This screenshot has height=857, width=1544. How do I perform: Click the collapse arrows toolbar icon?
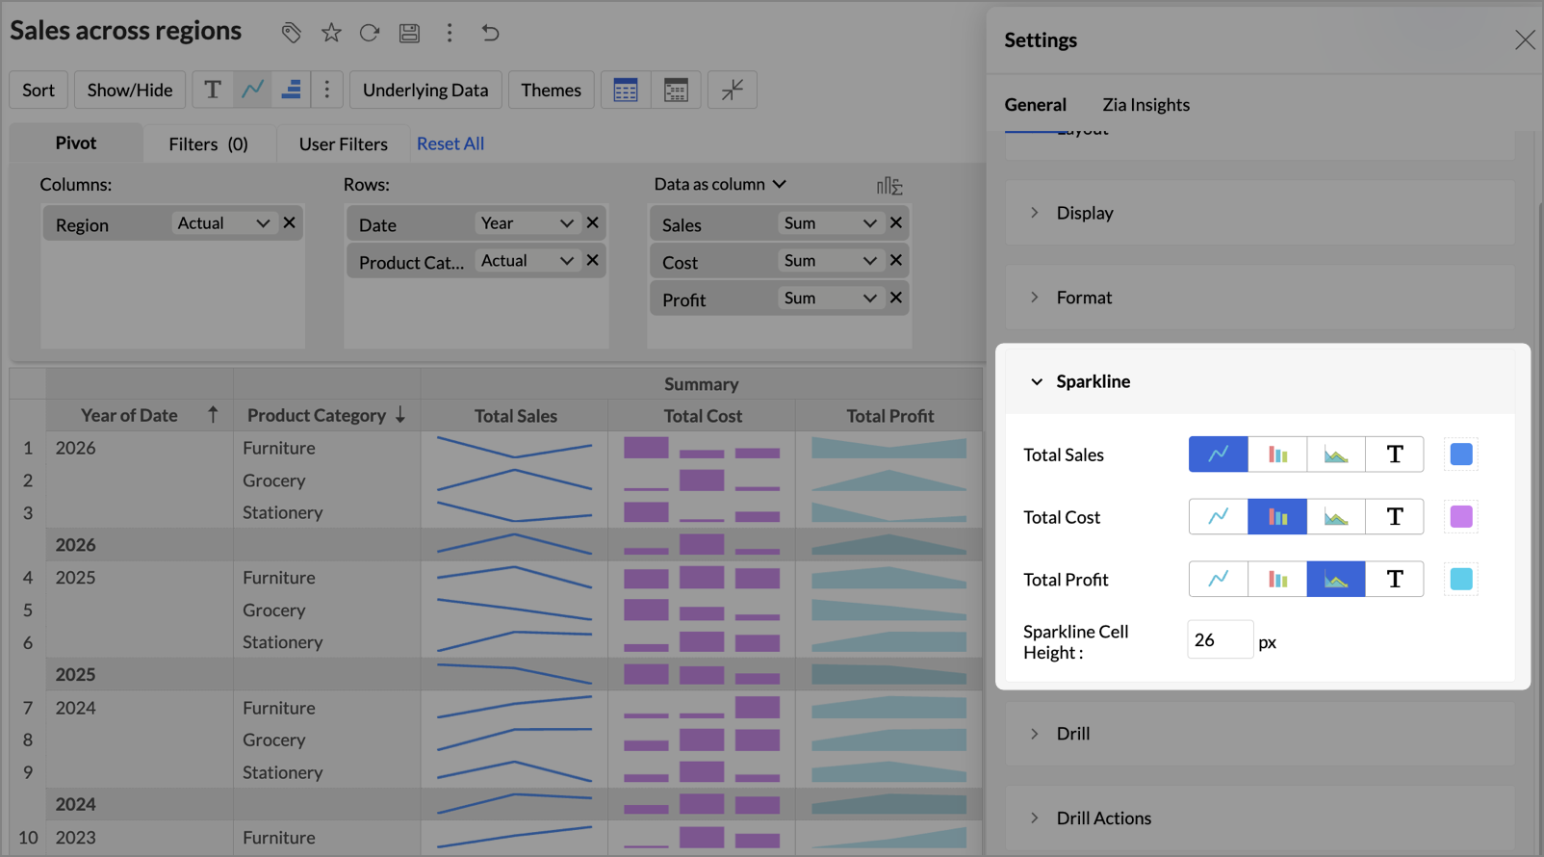point(732,90)
